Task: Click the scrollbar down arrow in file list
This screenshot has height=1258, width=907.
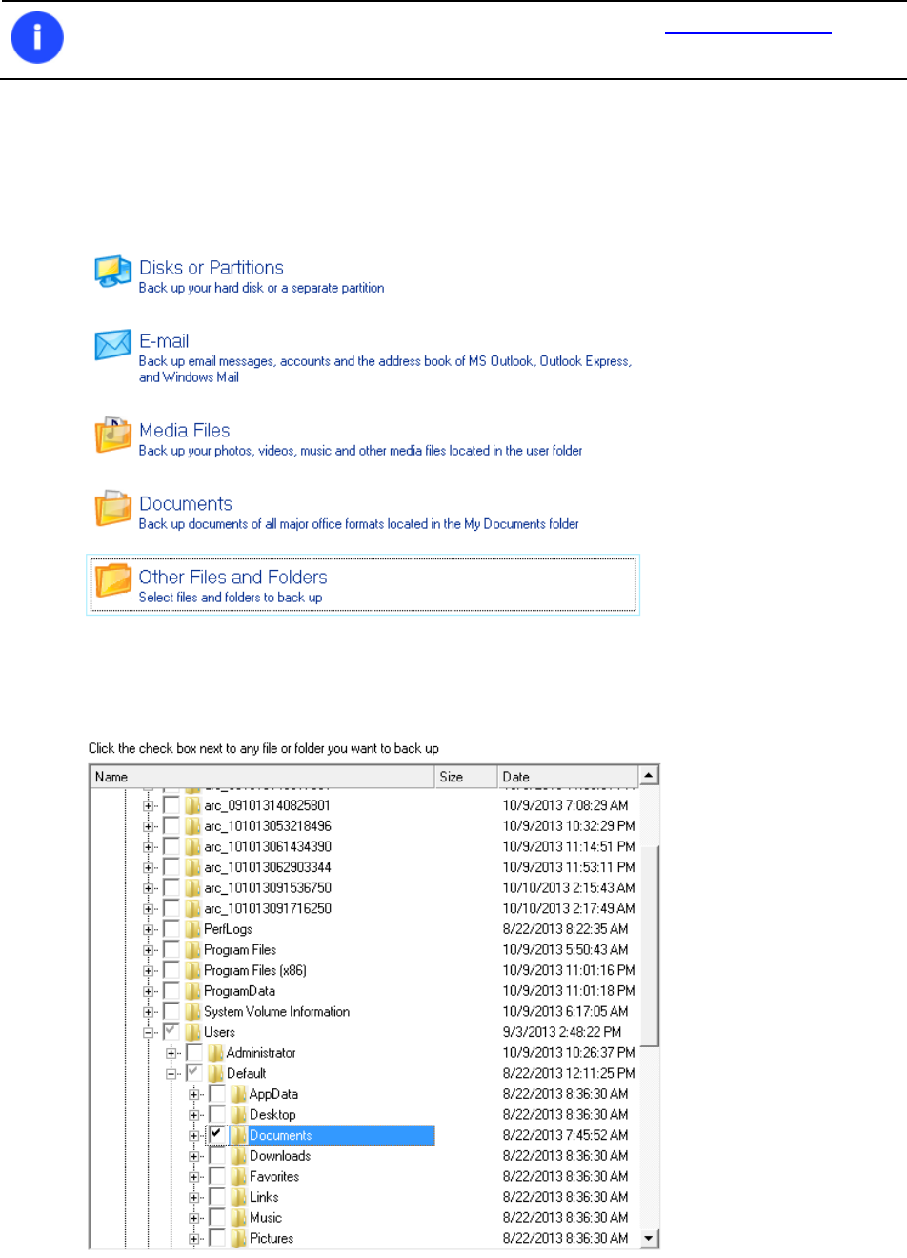Action: coord(649,1239)
